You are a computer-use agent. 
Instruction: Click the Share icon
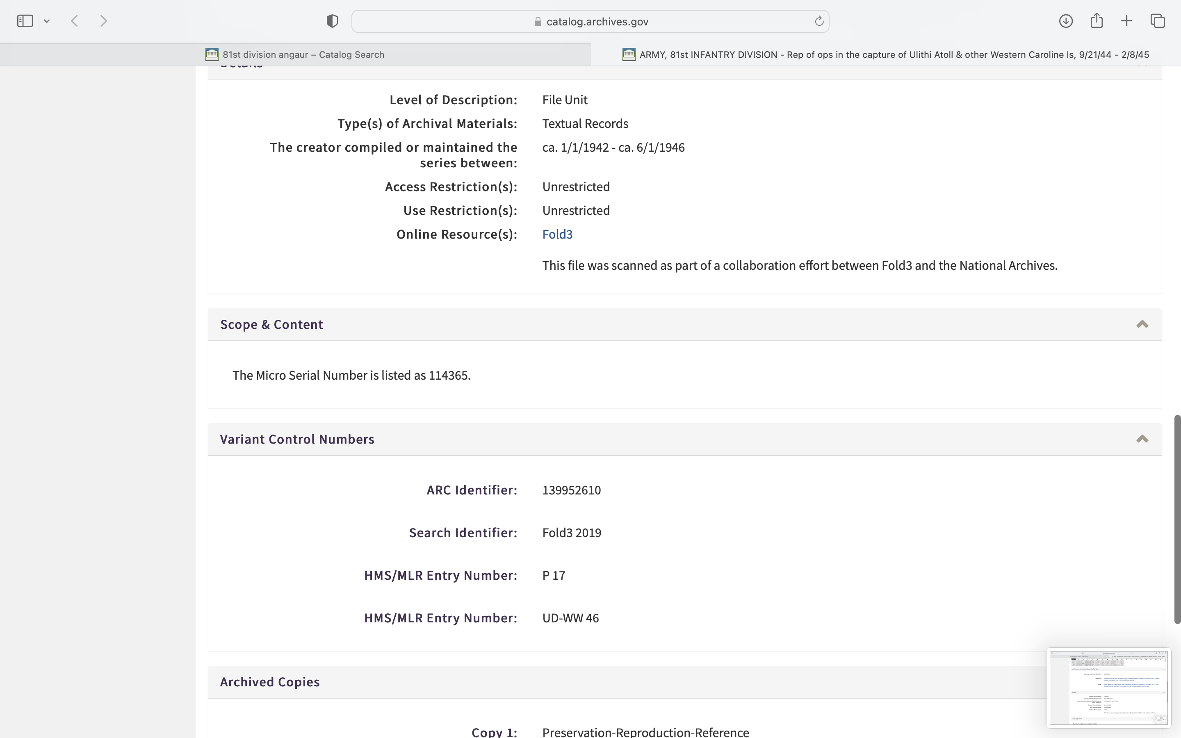click(x=1097, y=20)
